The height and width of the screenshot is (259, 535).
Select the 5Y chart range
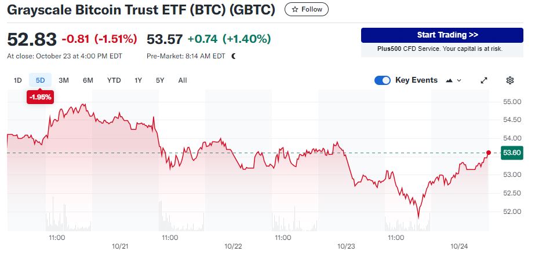tap(160, 80)
